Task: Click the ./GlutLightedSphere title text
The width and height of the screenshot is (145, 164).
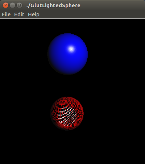Action: [x=53, y=5]
